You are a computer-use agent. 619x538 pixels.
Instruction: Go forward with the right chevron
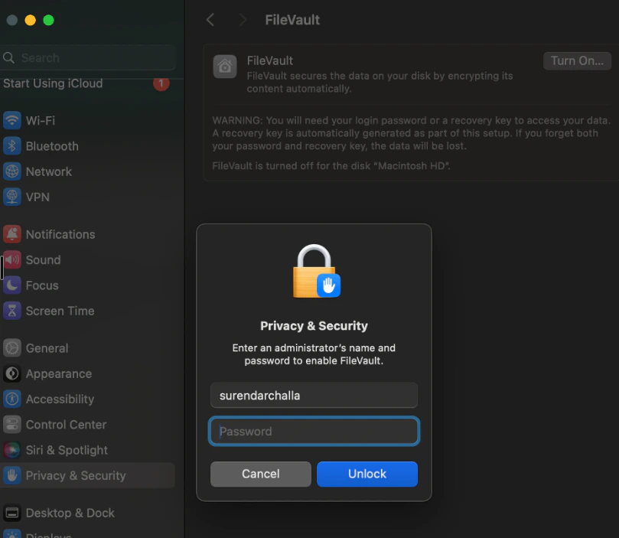pos(243,20)
